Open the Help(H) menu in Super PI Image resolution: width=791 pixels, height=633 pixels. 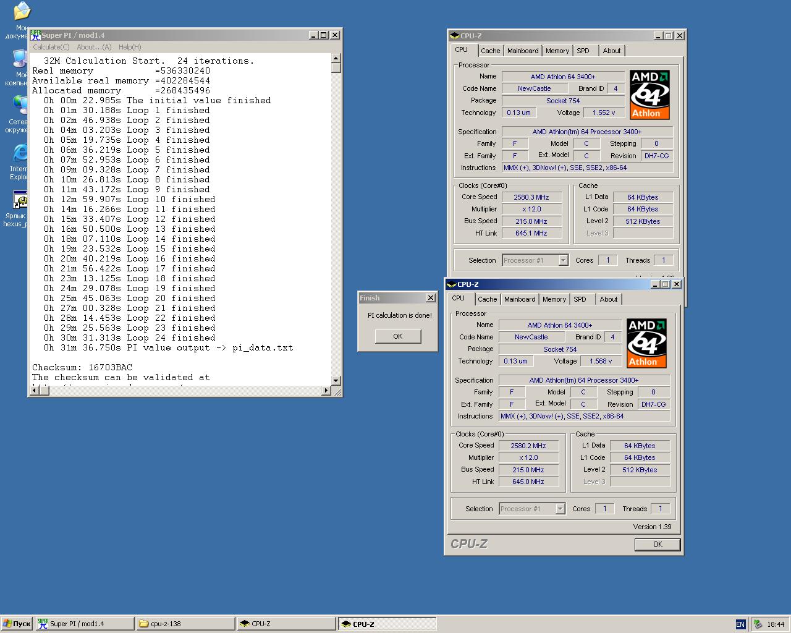point(130,47)
